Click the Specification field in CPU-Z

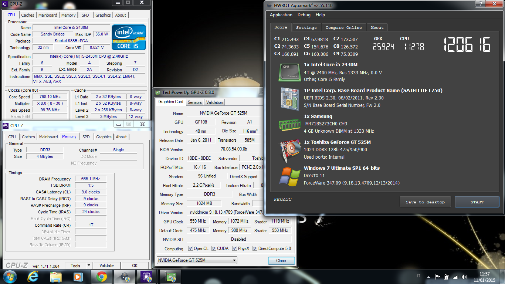(x=89, y=56)
